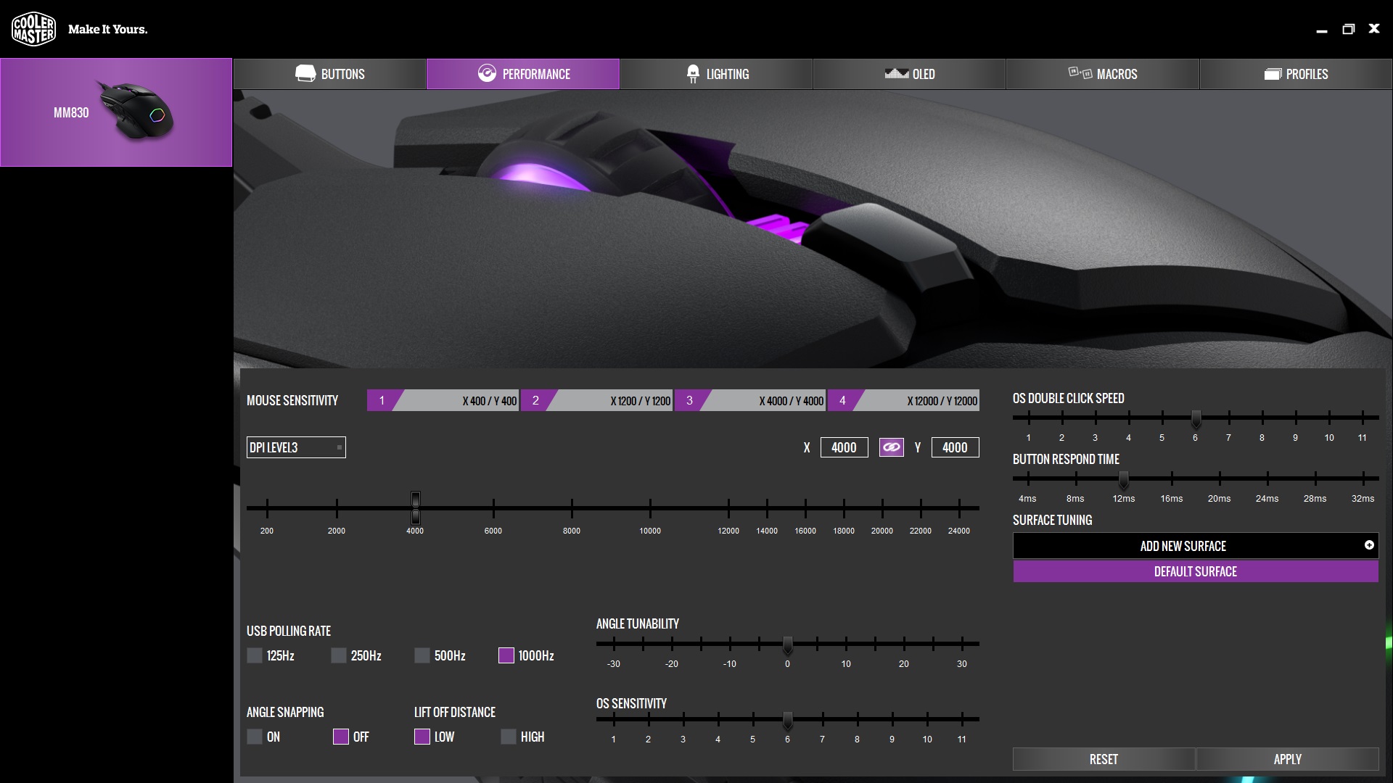
Task: Click the Performance gauge icon
Action: (487, 73)
